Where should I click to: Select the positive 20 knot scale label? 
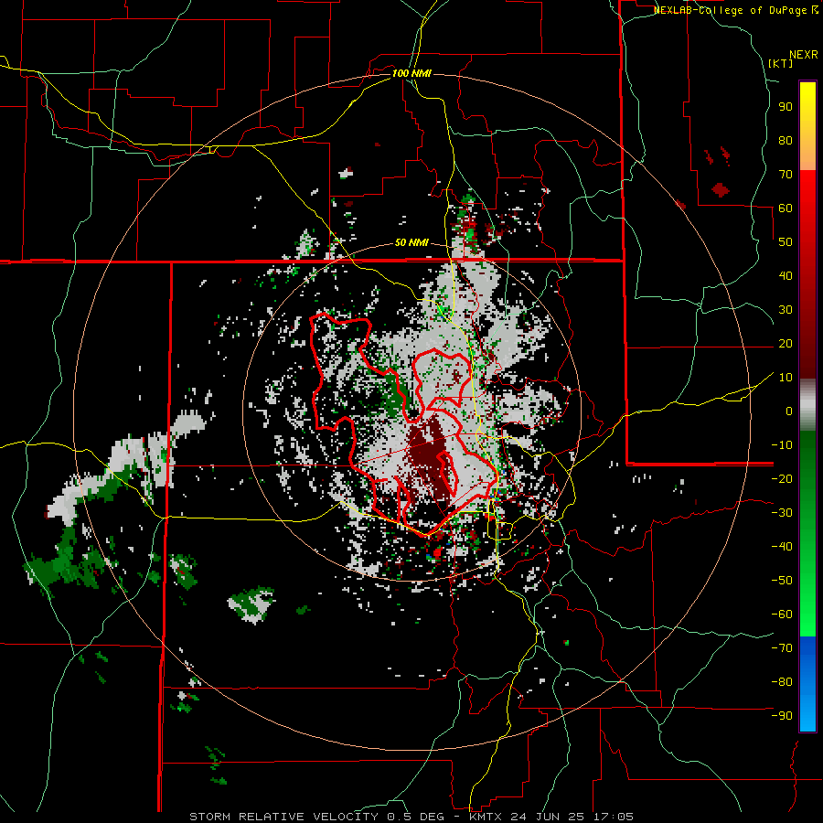point(786,344)
